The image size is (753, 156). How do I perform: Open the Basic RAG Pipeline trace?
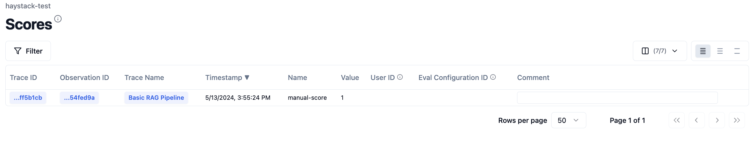tap(156, 98)
